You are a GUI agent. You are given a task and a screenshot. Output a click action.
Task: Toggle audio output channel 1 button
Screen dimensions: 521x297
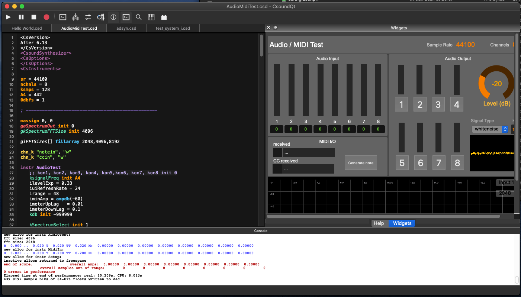pyautogui.click(x=401, y=104)
